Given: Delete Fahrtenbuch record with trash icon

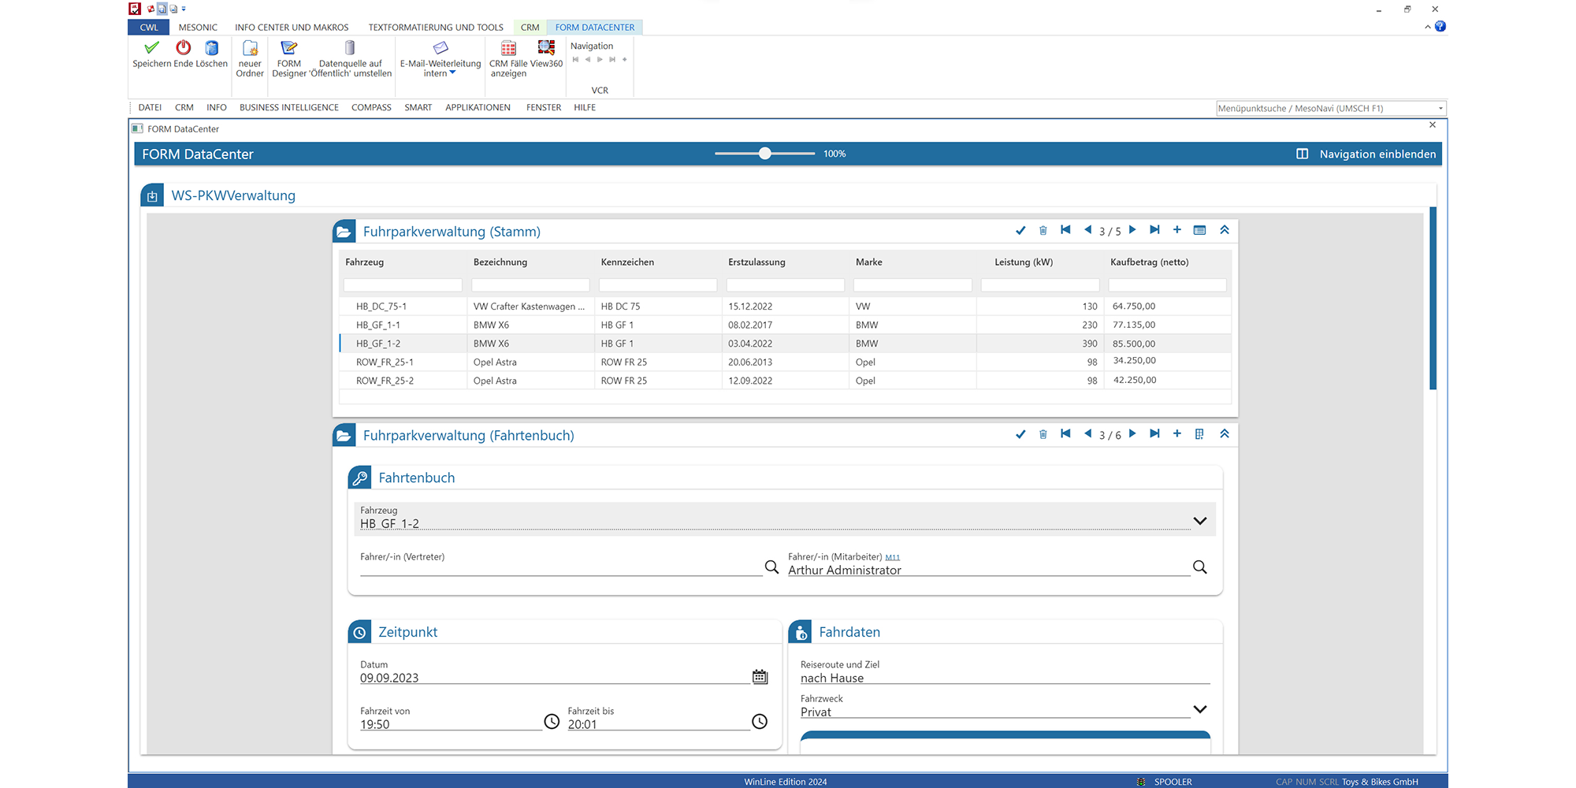Looking at the screenshot, I should pyautogui.click(x=1043, y=434).
